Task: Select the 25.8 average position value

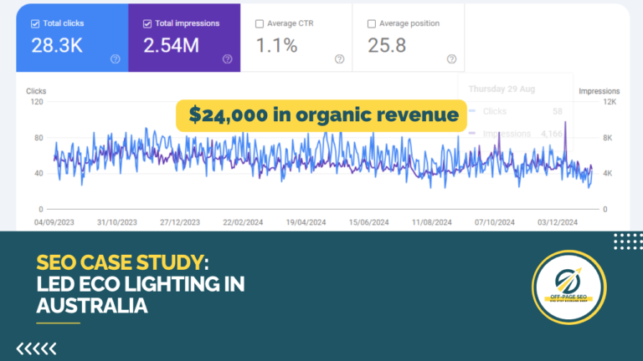Action: pos(387,45)
